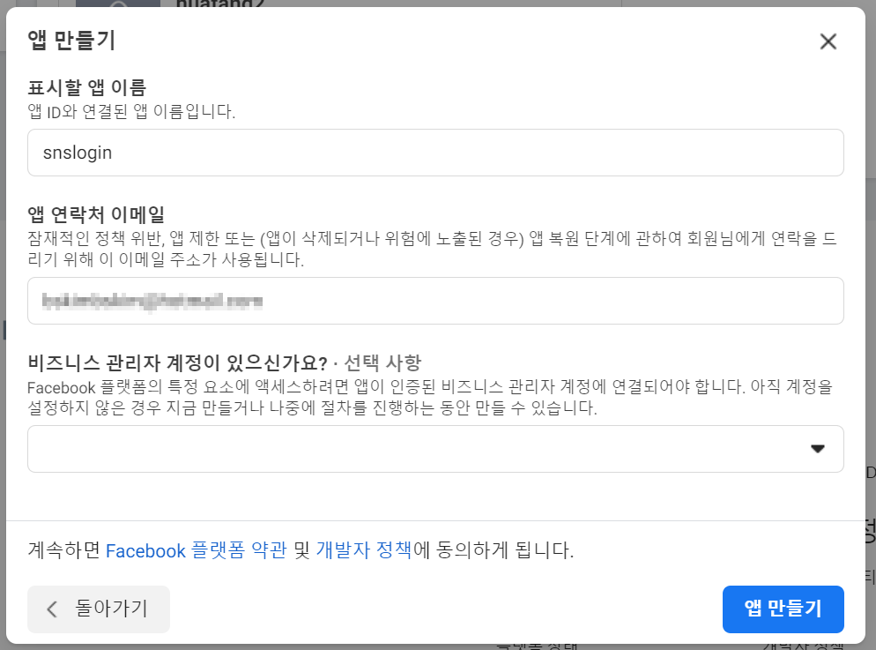Click the app contact email input field
This screenshot has height=650, width=876.
[x=435, y=301]
